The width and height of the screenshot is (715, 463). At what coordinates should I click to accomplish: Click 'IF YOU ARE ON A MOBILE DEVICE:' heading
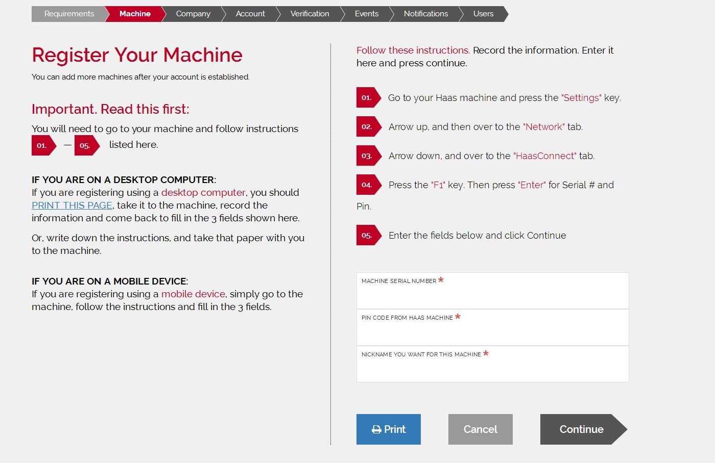coord(110,281)
